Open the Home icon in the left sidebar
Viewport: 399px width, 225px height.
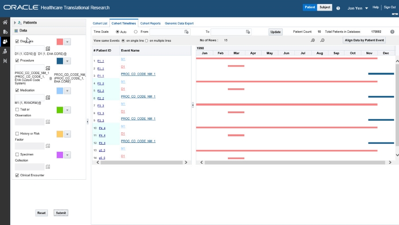5,23
